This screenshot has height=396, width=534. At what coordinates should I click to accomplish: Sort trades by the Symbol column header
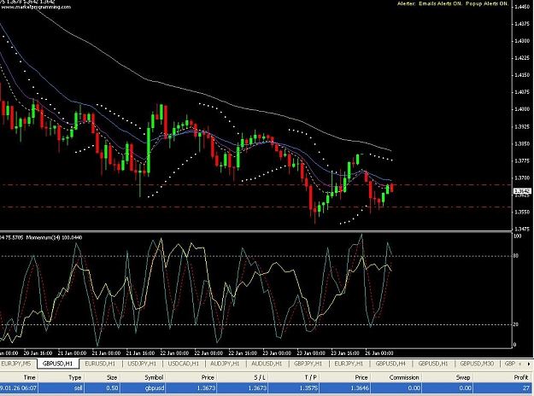(143, 377)
